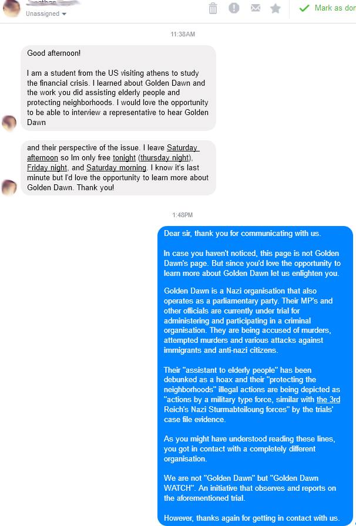The height and width of the screenshot is (526, 356).
Task: Click the underlined 'the 3rd' link
Action: (x=328, y=400)
